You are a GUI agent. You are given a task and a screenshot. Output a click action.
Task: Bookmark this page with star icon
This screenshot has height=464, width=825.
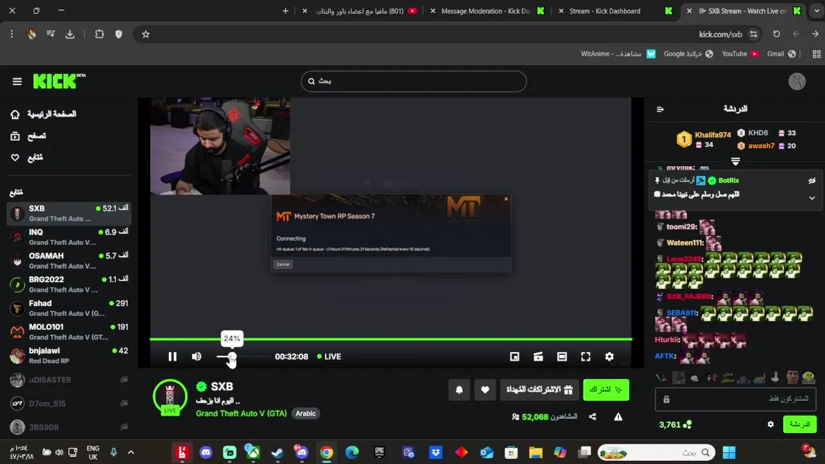point(146,34)
